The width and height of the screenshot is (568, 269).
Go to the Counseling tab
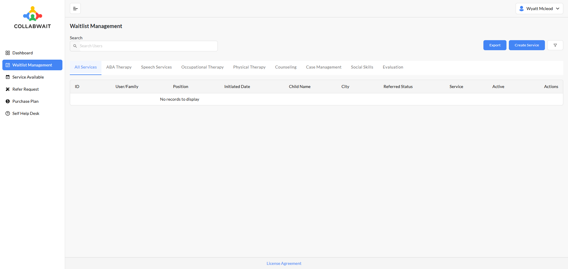click(285, 67)
